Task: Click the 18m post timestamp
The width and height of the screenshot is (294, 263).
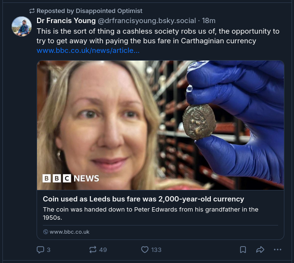Action: click(209, 21)
